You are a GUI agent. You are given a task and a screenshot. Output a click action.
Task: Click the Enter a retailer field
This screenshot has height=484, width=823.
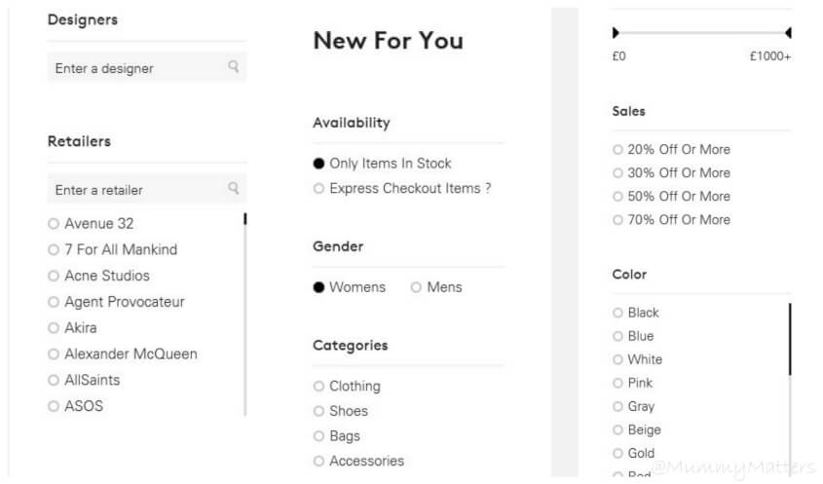click(x=146, y=189)
